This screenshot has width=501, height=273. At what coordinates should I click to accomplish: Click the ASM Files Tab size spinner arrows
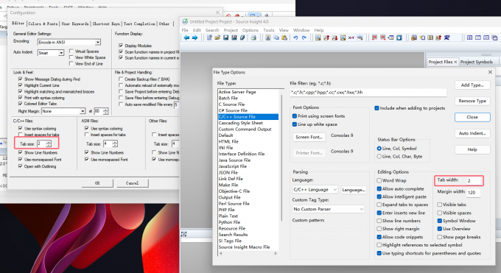[115, 144]
